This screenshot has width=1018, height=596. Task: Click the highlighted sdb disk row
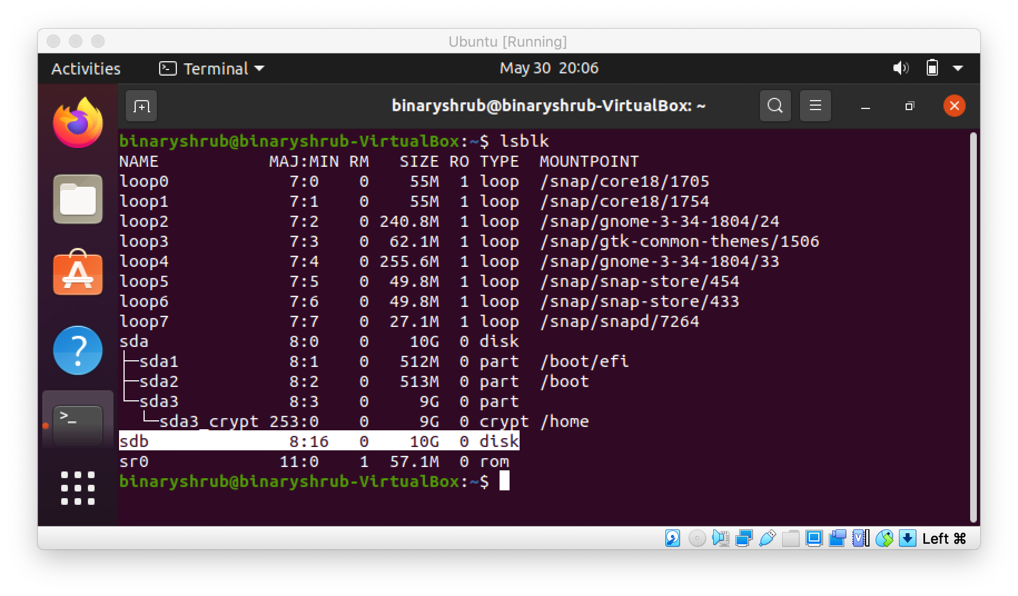319,441
